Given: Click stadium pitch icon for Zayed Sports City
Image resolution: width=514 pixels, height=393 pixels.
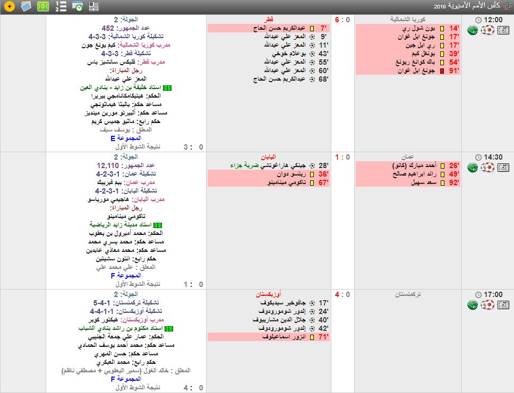Looking at the screenshot, I should pos(158,225).
